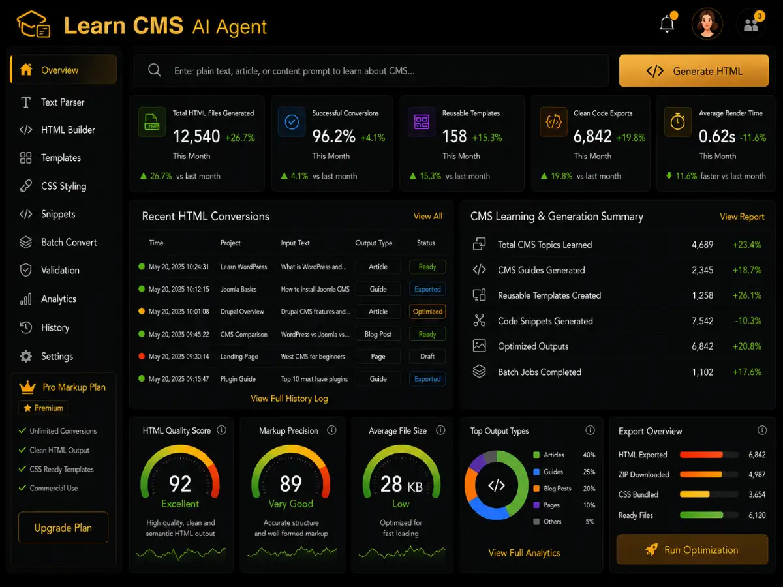Image resolution: width=783 pixels, height=587 pixels.
Task: Click the Ready Files green progress bar
Action: 709,515
